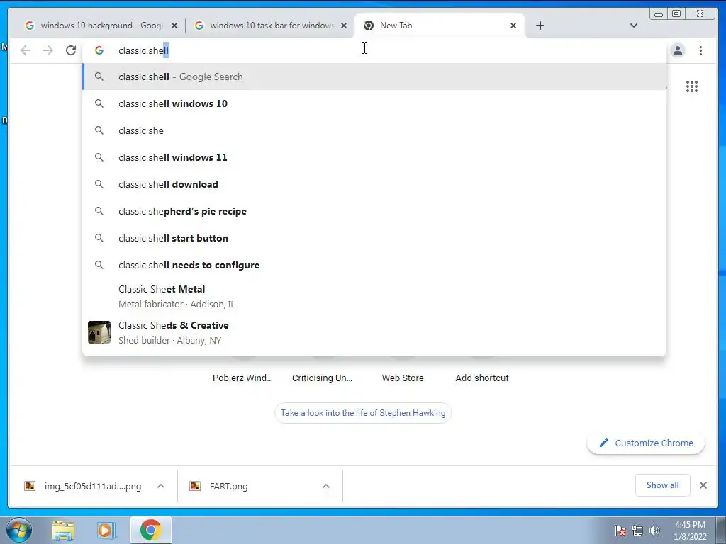Pick 'classic shepherd's pie recipe' suggestion
This screenshot has height=544, width=726.
coord(374,211)
